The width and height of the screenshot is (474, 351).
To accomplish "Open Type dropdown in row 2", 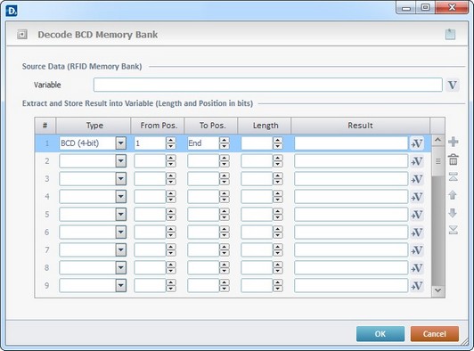I will (x=121, y=161).
